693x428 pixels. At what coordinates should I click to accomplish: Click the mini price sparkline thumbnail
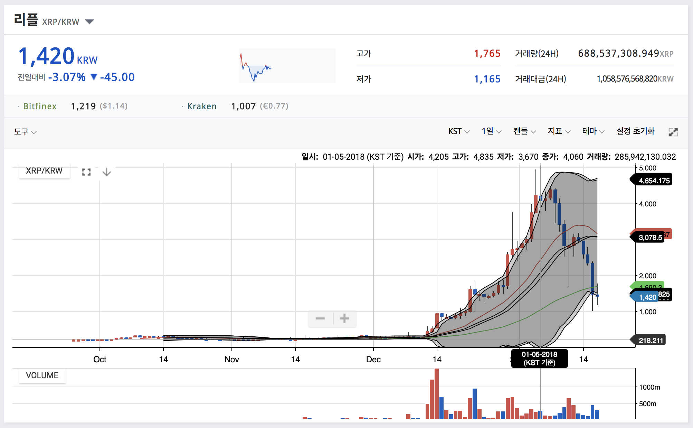[x=287, y=66]
